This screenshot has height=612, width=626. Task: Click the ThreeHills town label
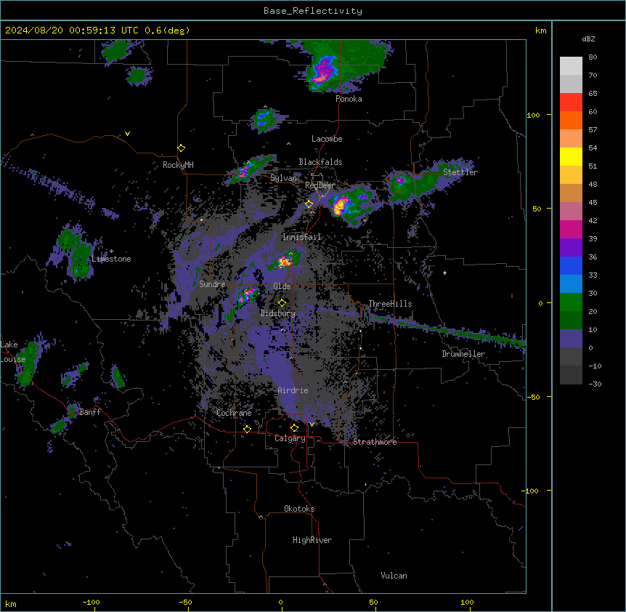pyautogui.click(x=390, y=304)
